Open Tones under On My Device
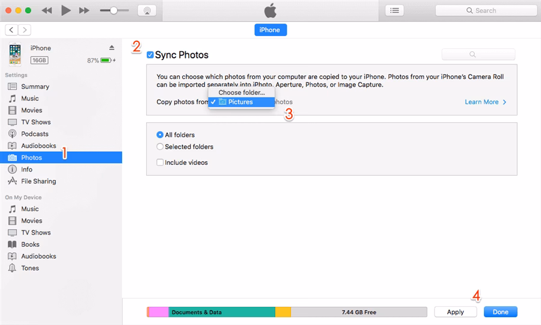This screenshot has width=541, height=325. (x=30, y=268)
